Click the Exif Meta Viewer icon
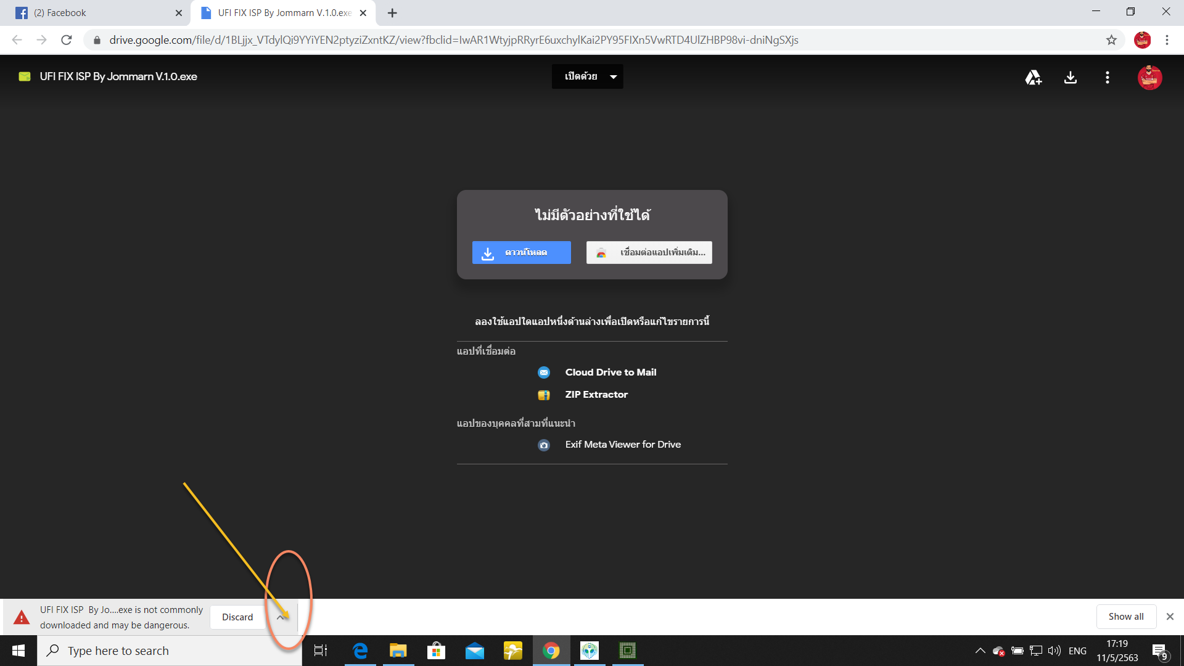 [x=544, y=445]
